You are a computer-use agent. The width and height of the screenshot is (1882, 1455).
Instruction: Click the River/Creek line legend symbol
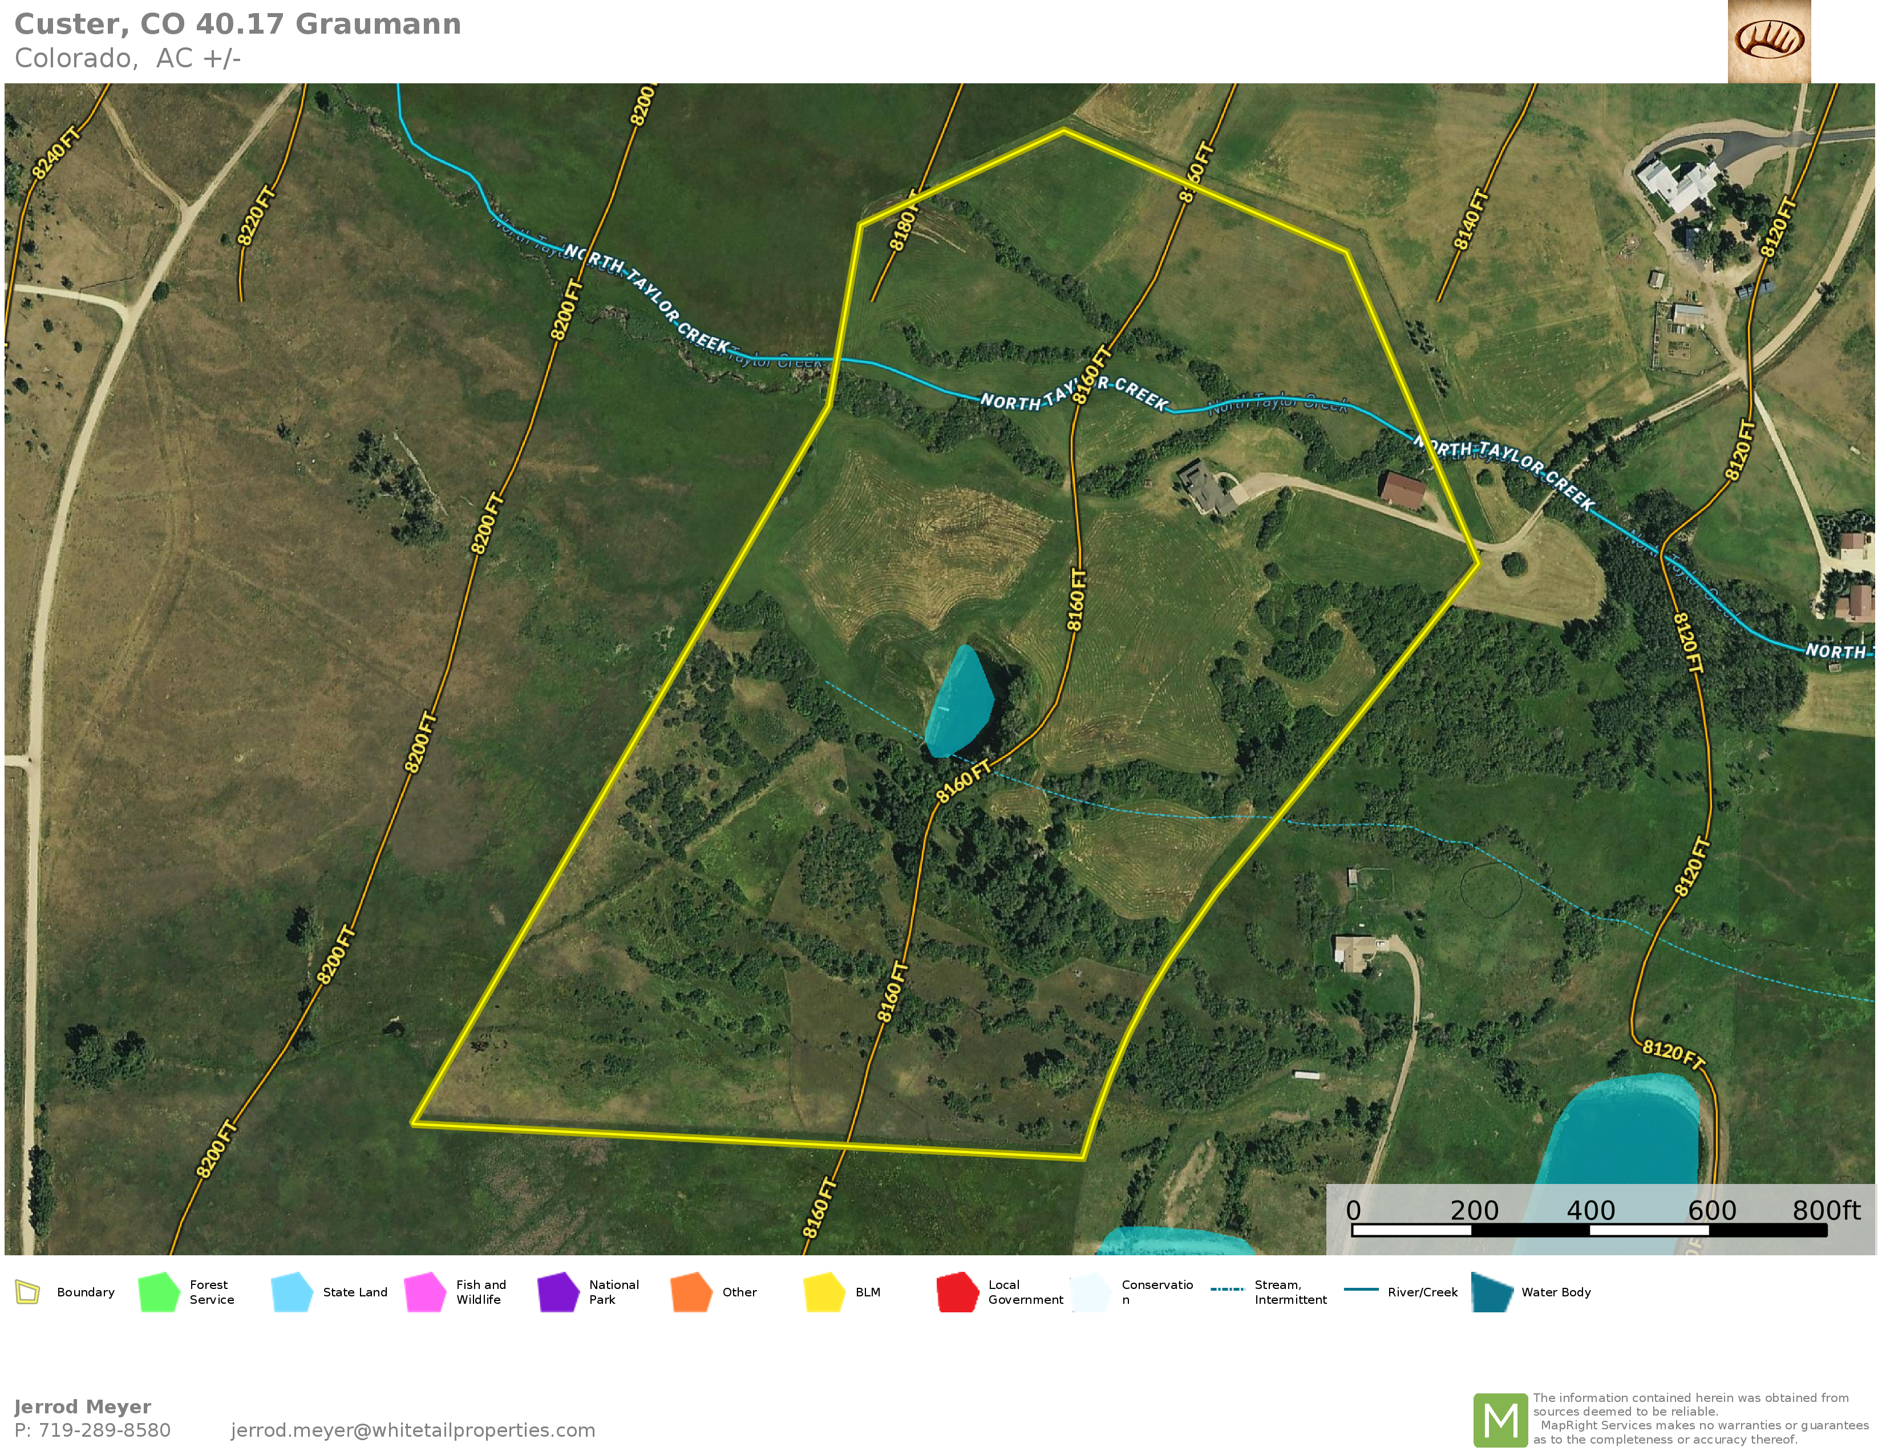point(1362,1290)
